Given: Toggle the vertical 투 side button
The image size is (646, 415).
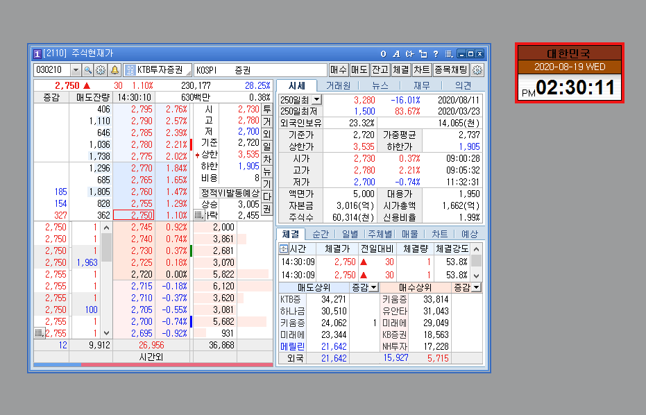Looking at the screenshot, I should (x=266, y=110).
